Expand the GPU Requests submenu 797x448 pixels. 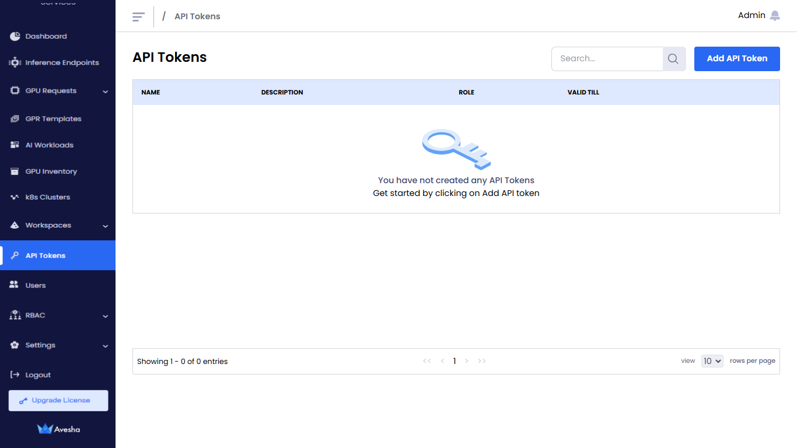(x=105, y=92)
